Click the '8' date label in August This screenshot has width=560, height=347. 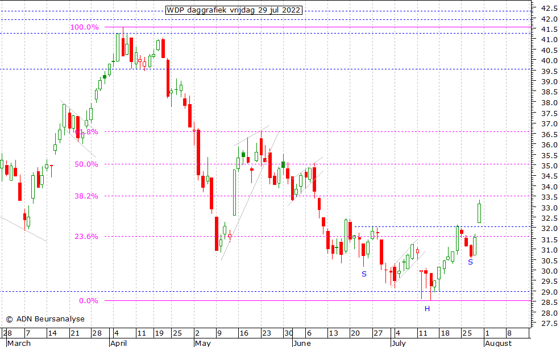click(x=509, y=333)
